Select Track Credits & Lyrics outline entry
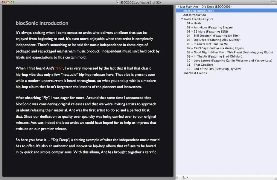 point(198,19)
